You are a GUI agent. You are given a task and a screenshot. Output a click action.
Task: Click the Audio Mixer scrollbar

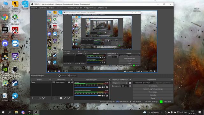110,90
